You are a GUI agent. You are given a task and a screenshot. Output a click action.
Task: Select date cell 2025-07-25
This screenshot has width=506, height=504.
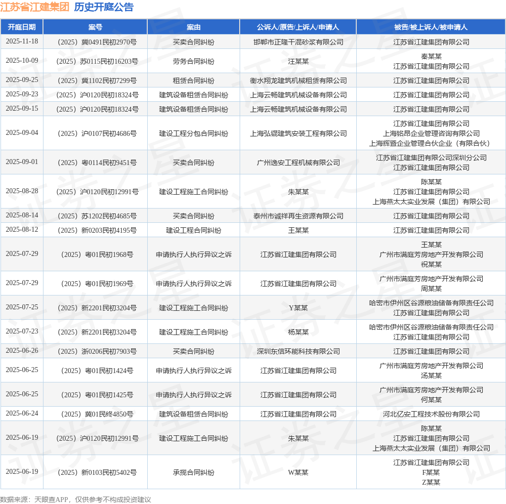pos(22,307)
